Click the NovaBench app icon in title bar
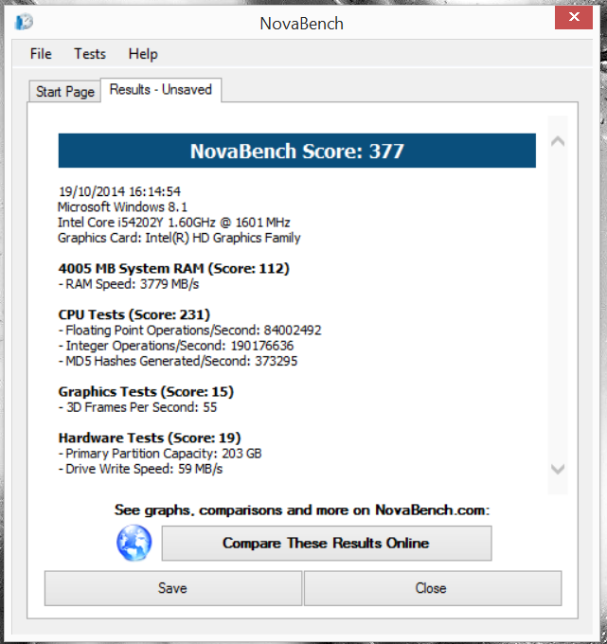The width and height of the screenshot is (607, 644). pos(24,22)
